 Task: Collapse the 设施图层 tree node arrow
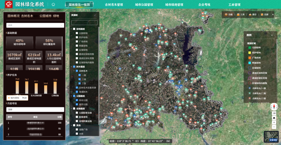pos(71,109)
